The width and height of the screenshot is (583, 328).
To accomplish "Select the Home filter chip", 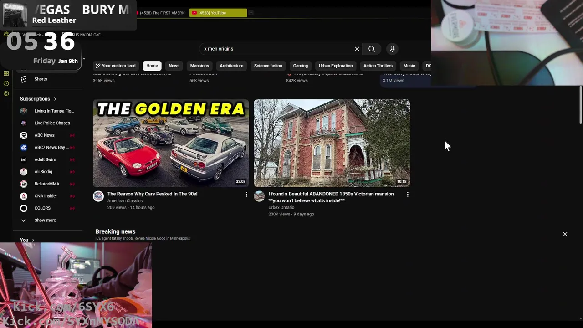I will (152, 66).
